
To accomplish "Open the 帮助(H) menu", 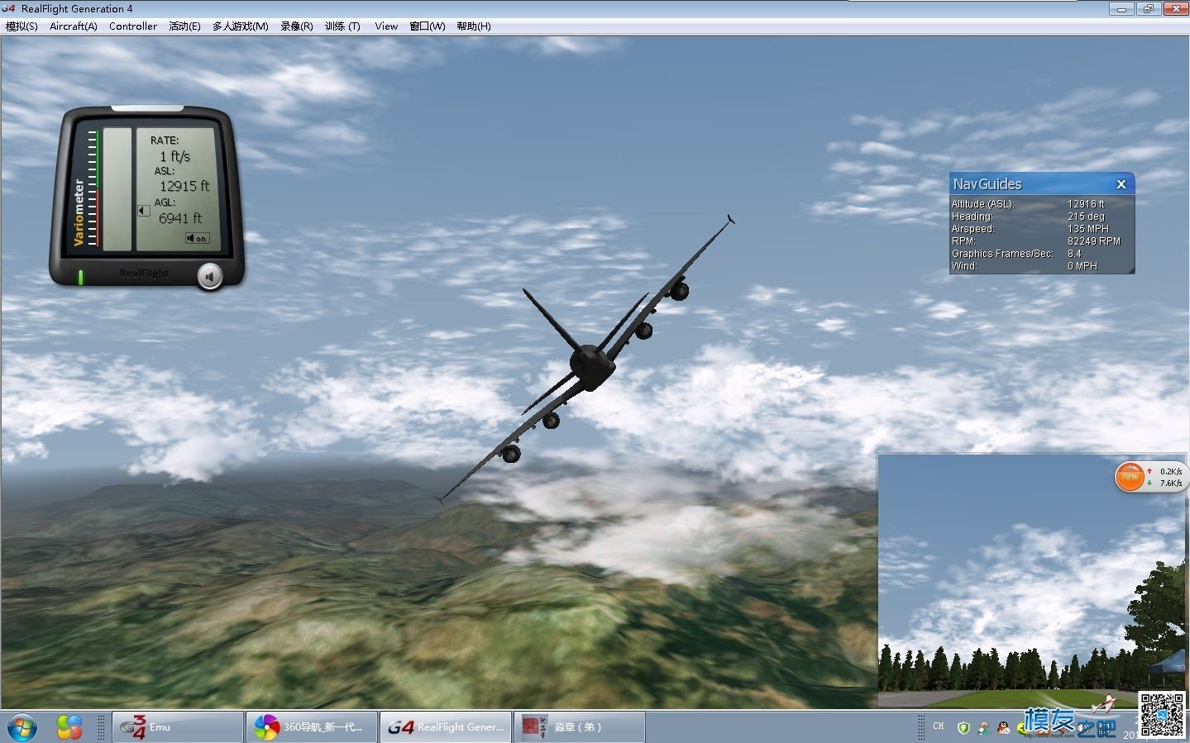I will point(473,26).
